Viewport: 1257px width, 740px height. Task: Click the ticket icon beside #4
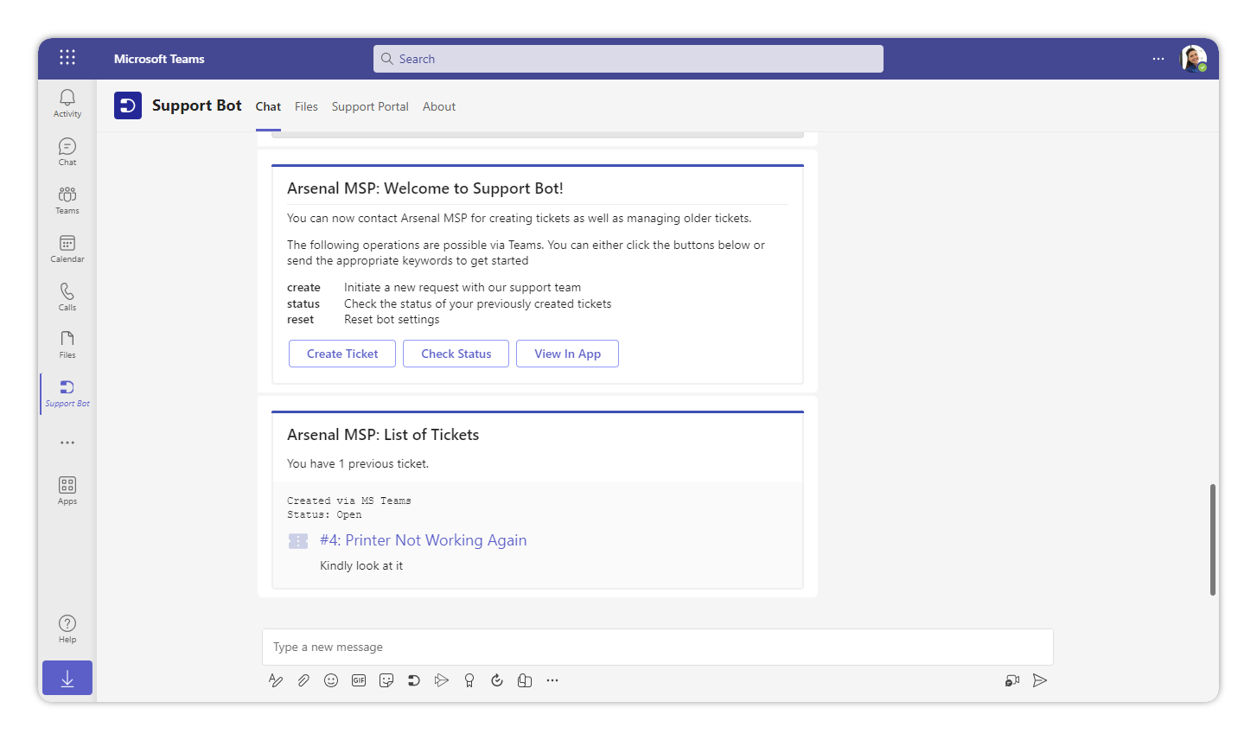coord(298,541)
